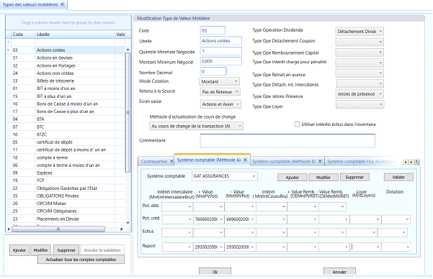Click Ajouter below the types list
The width and height of the screenshot is (433, 279).
point(19,250)
